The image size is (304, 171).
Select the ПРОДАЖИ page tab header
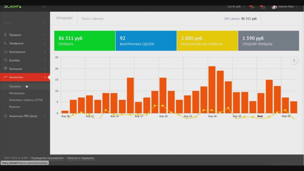click(x=65, y=18)
